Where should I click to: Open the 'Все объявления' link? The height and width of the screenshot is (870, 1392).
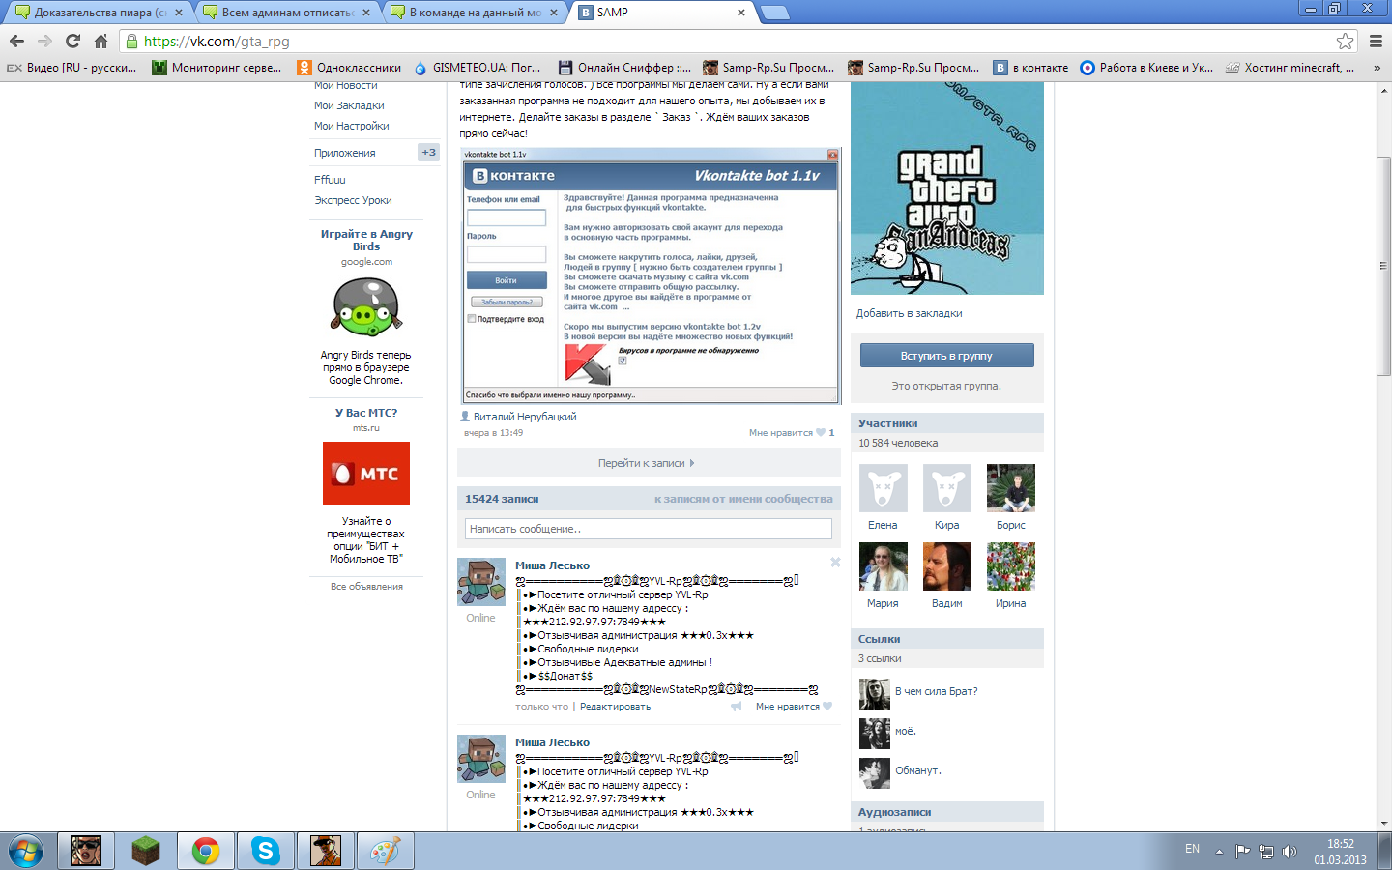pyautogui.click(x=366, y=587)
